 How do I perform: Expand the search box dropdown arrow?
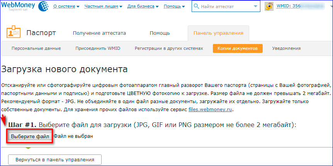point(255,7)
